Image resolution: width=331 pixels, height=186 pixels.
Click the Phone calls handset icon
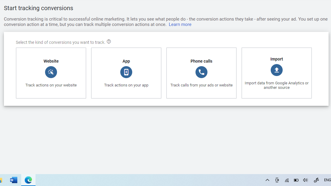(201, 72)
